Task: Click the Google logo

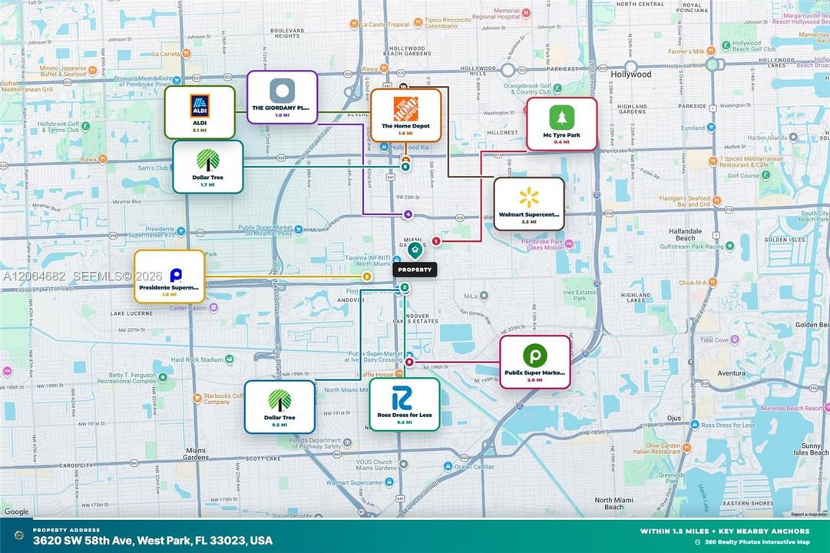Action: coord(16,512)
